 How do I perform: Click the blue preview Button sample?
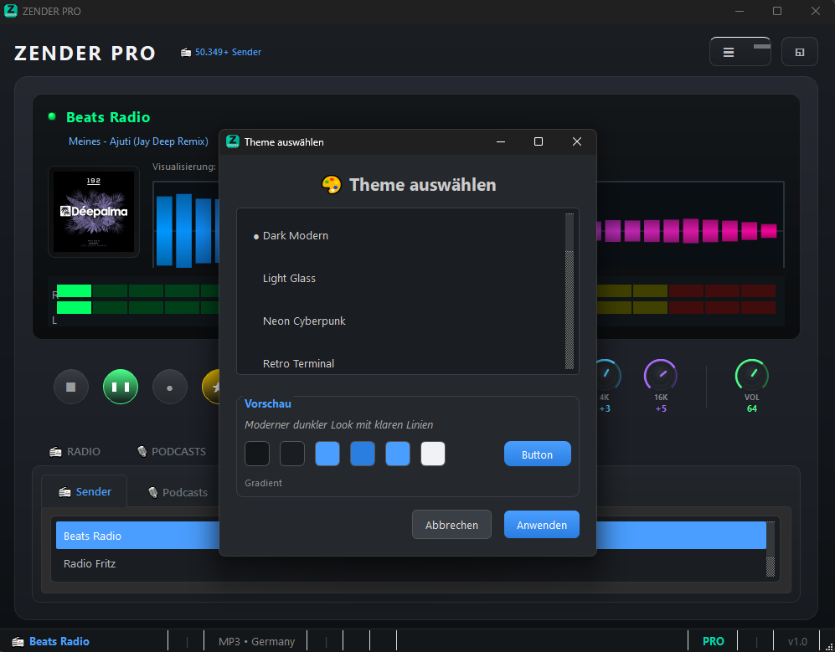pyautogui.click(x=537, y=454)
